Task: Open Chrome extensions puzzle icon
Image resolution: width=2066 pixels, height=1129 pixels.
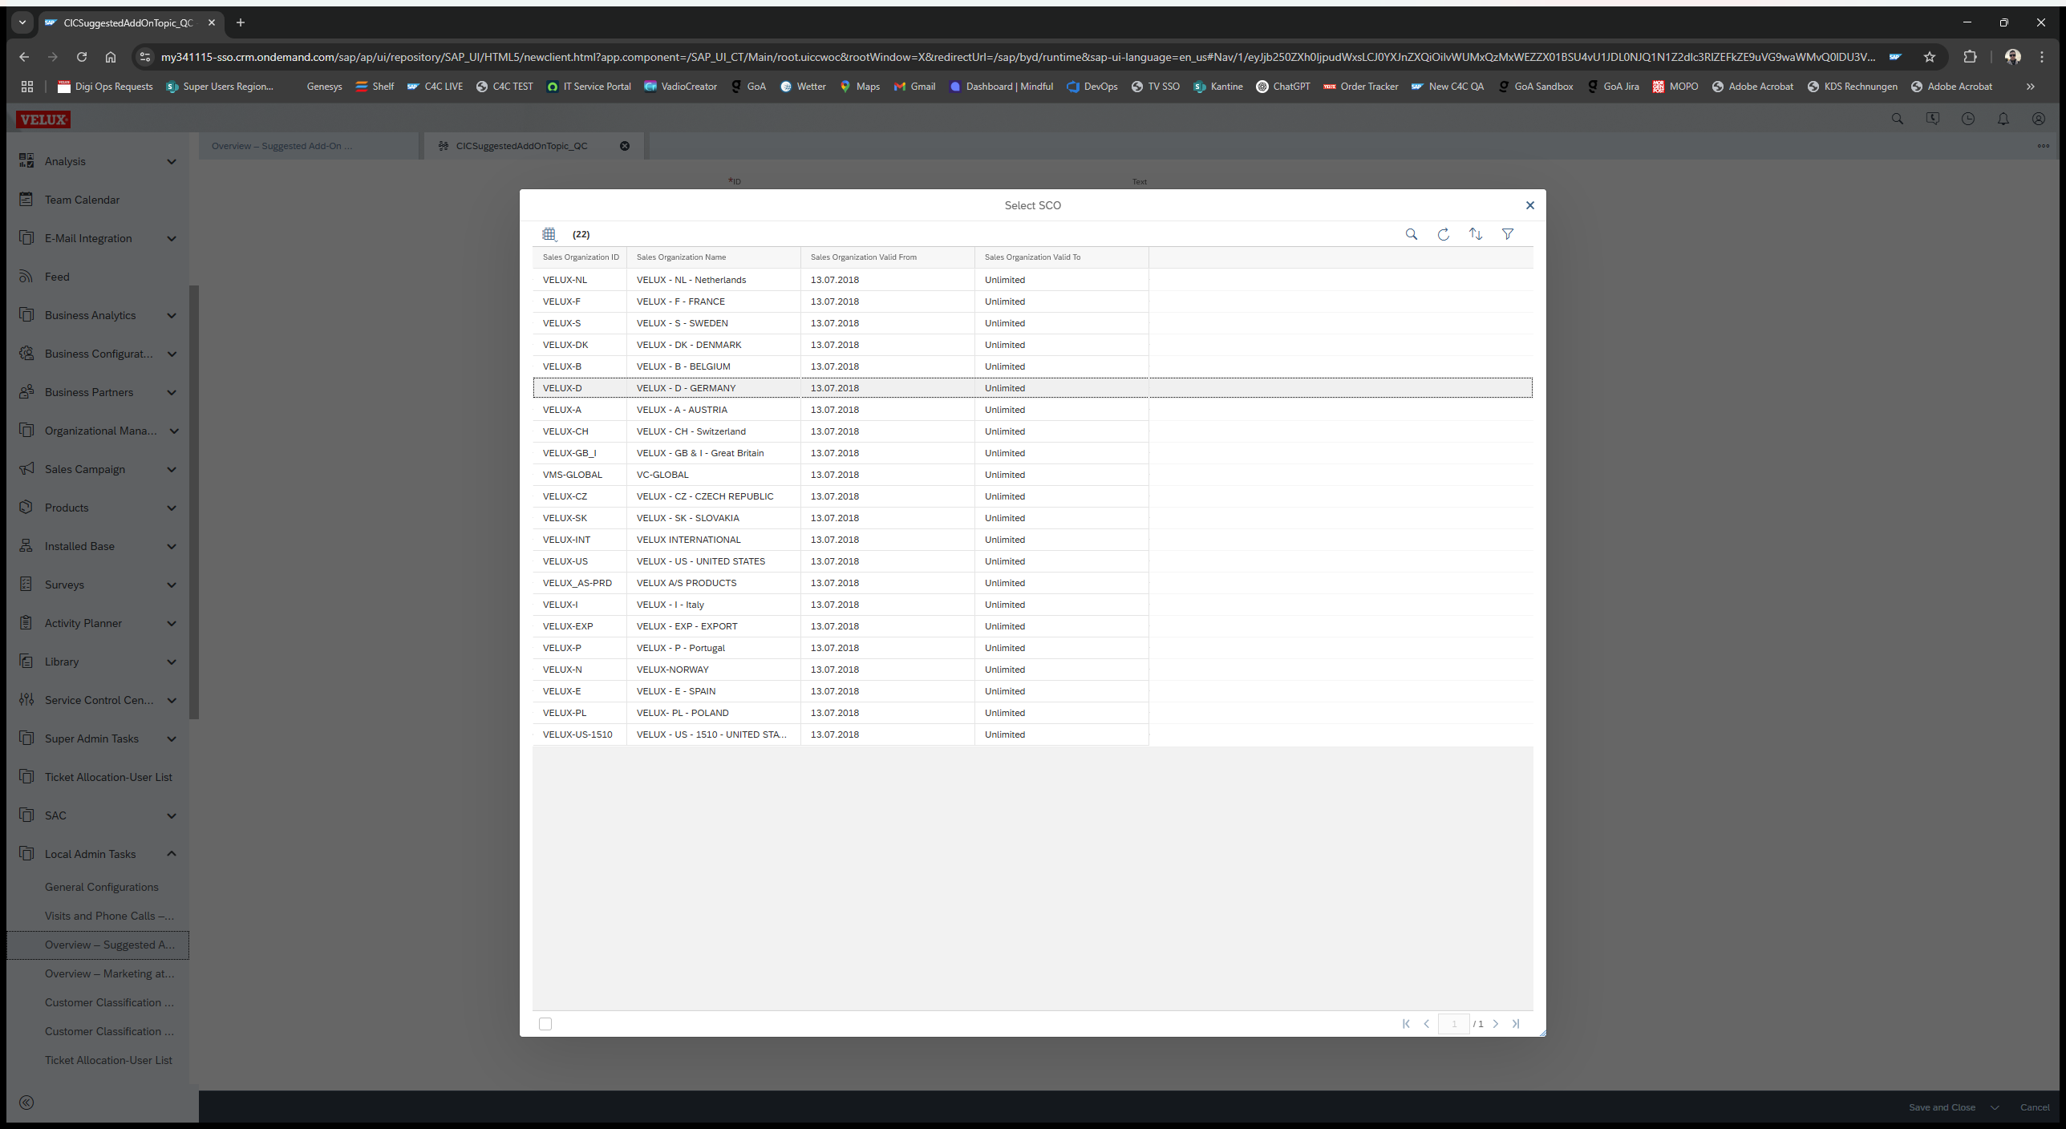Action: tap(1969, 57)
